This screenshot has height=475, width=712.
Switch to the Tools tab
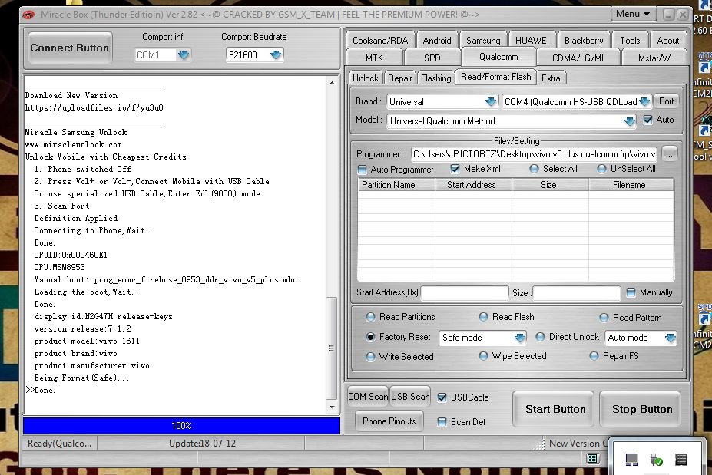click(631, 41)
